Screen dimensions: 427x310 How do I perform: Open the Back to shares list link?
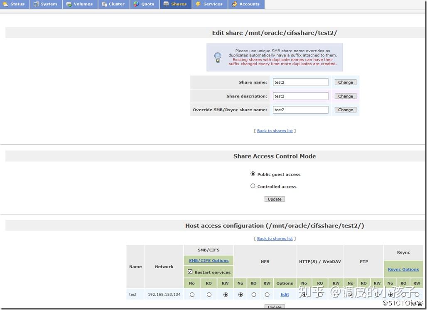pyautogui.click(x=274, y=130)
